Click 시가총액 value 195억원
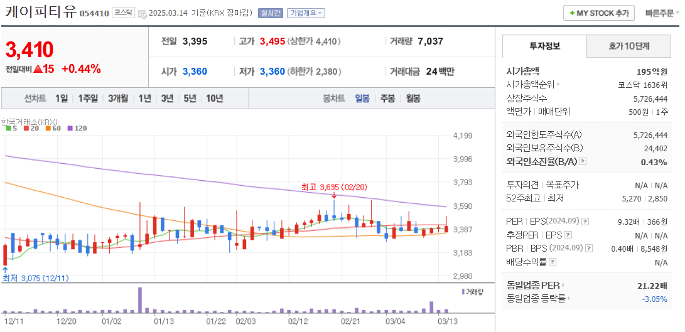Viewport: 685px width, 332px height. 652,72
